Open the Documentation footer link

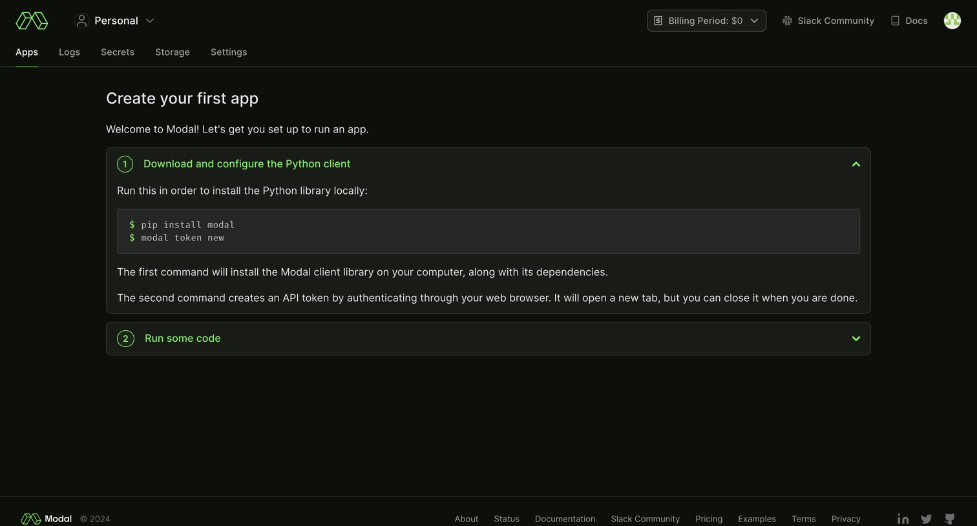point(565,519)
